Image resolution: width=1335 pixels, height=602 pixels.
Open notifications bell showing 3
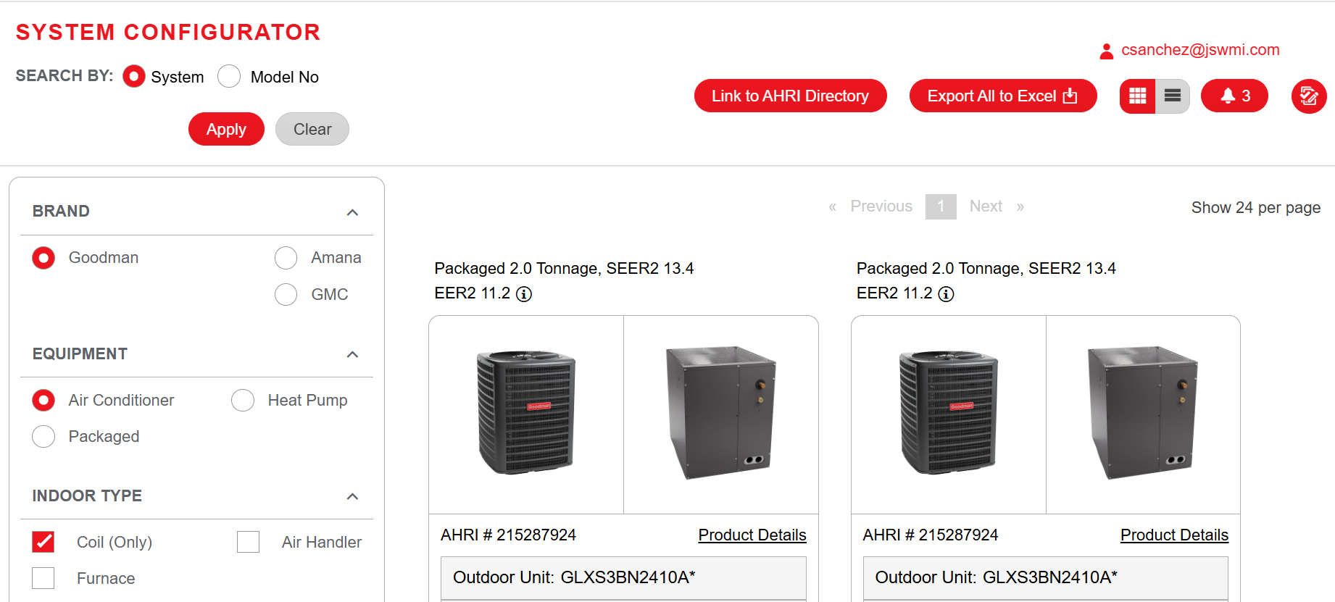[1234, 96]
